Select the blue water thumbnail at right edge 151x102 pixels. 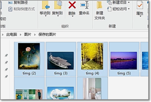pos(145,61)
